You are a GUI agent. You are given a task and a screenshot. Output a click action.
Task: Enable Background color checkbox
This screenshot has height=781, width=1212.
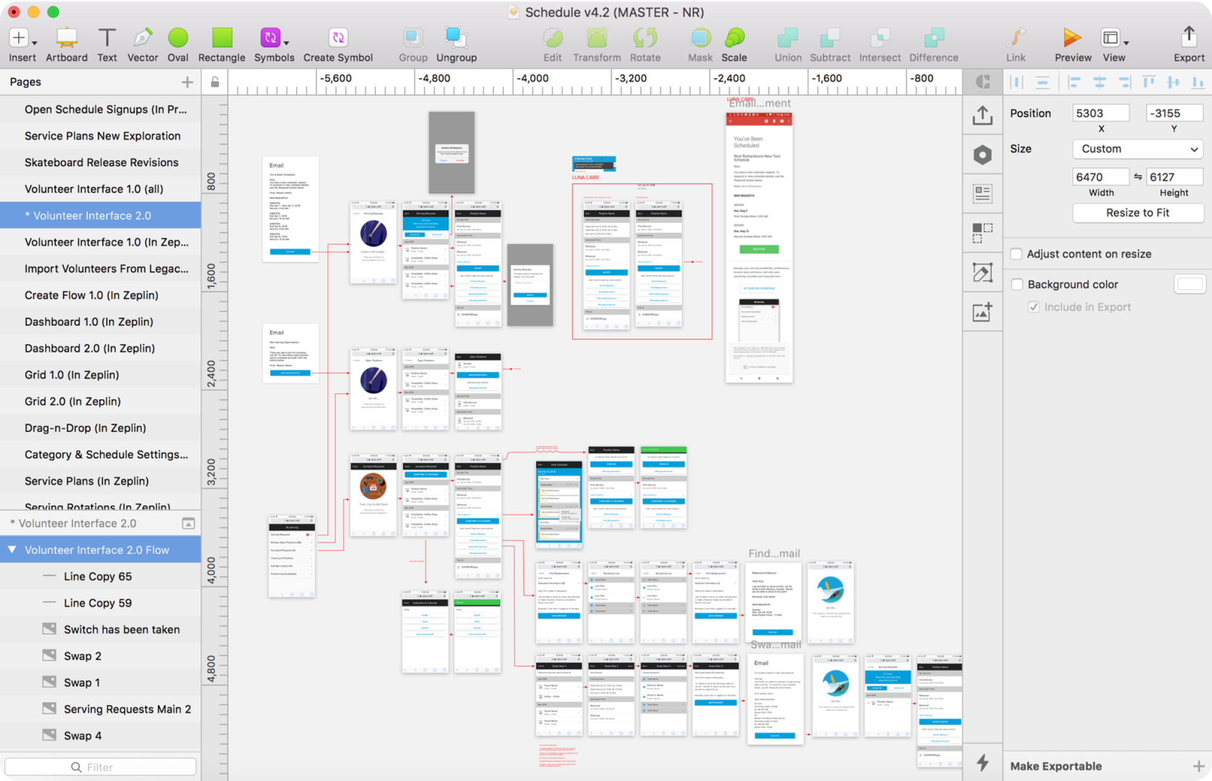pos(1015,284)
